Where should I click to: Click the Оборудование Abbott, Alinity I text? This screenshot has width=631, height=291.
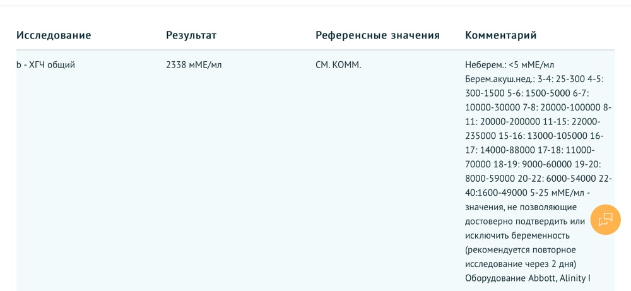(x=528, y=278)
